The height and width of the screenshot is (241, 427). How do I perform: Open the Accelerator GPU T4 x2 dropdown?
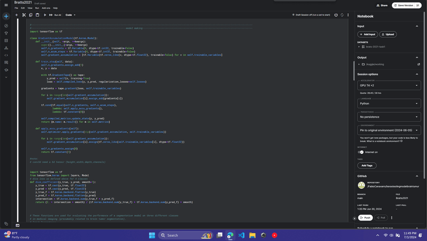389,86
